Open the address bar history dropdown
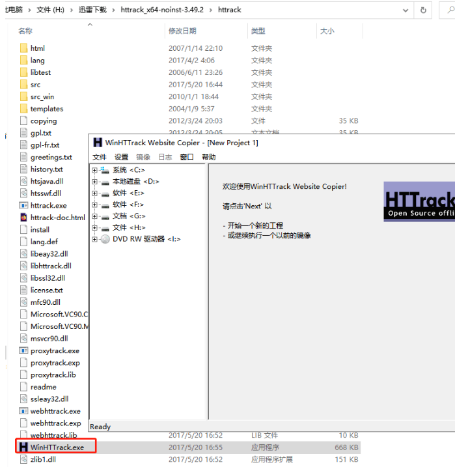 coord(406,10)
